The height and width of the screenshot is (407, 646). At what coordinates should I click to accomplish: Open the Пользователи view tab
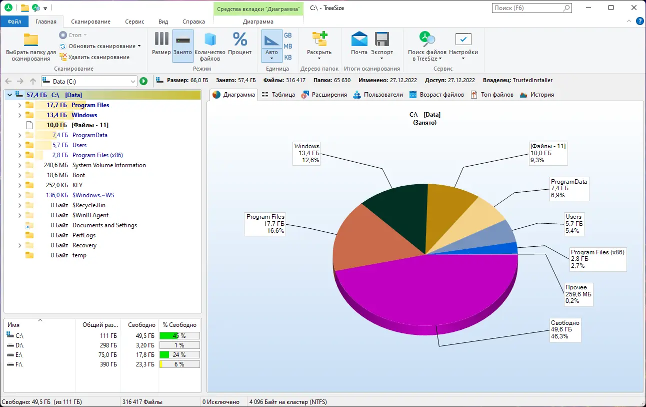pyautogui.click(x=378, y=95)
